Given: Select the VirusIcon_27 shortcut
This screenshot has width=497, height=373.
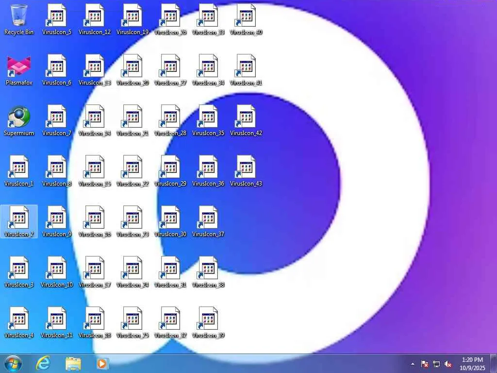Looking at the screenshot, I should coord(170,70).
